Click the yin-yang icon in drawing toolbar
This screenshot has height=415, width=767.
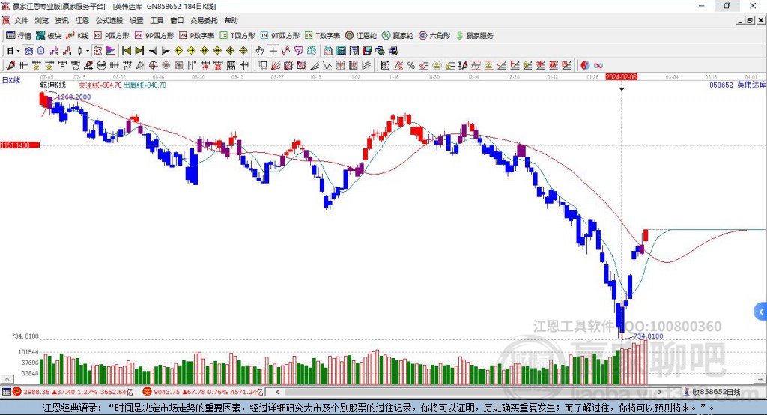point(585,66)
